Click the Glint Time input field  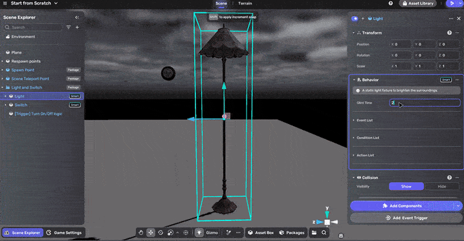[x=425, y=103]
